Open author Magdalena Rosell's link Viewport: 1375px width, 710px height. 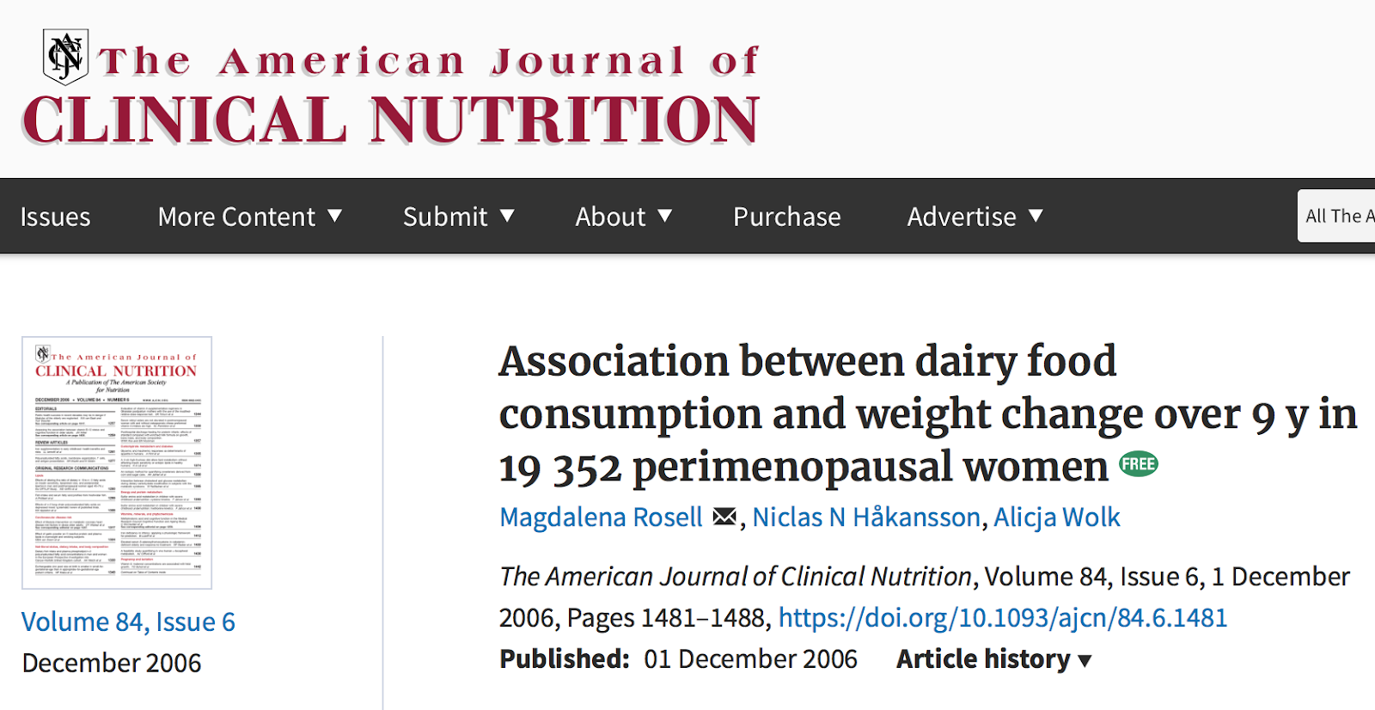(601, 517)
